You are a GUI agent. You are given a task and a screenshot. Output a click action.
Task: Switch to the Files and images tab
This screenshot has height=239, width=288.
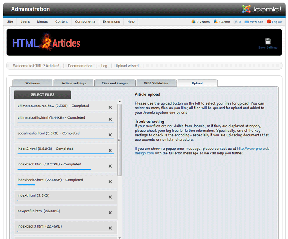point(115,83)
